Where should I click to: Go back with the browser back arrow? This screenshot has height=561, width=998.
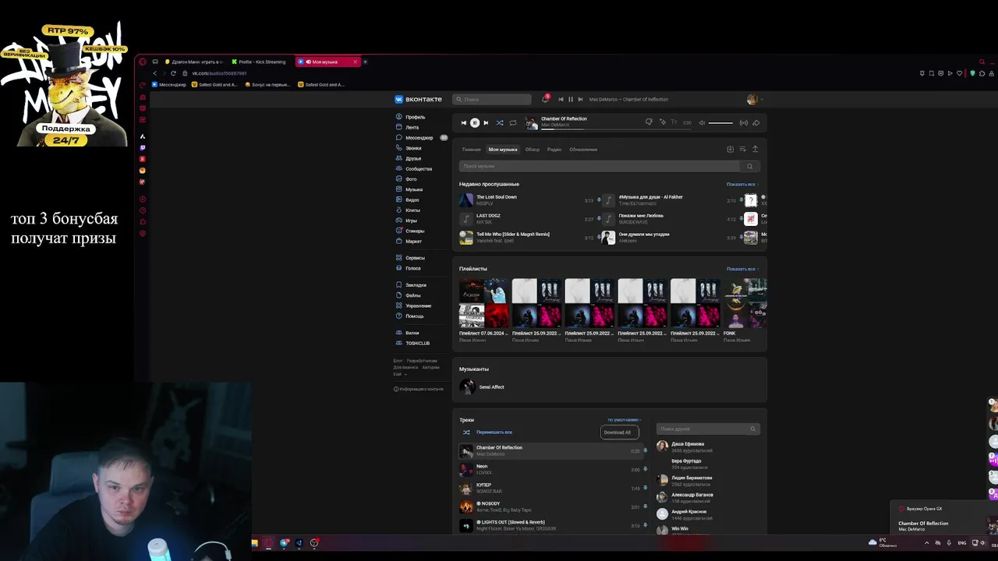(154, 73)
